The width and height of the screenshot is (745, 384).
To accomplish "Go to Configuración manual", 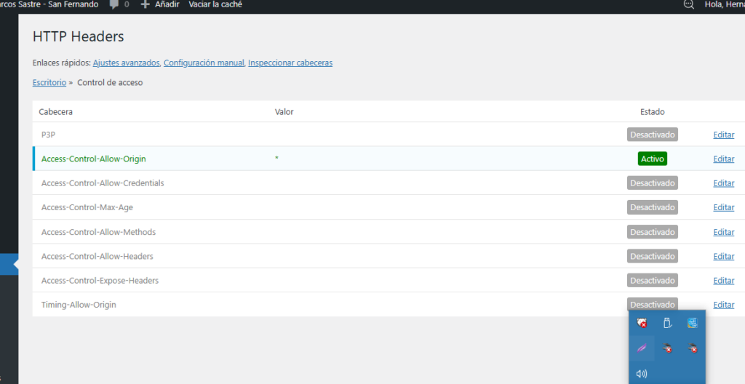I will pyautogui.click(x=204, y=63).
